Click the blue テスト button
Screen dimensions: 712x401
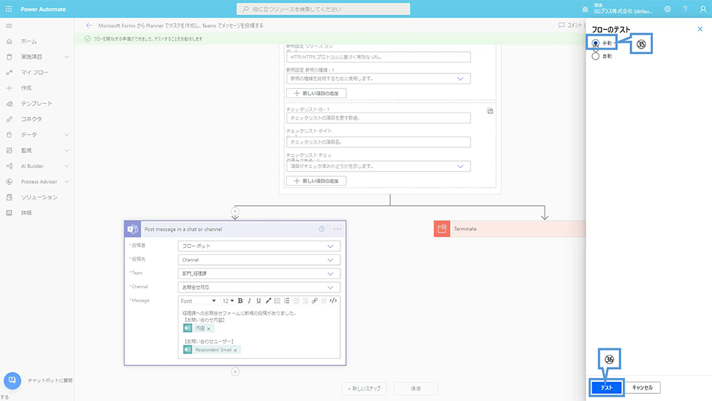tap(606, 388)
